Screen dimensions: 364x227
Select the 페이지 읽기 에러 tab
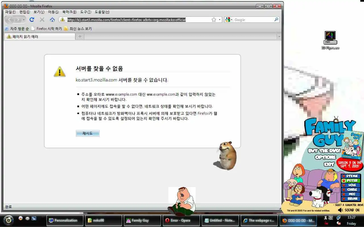40,36
